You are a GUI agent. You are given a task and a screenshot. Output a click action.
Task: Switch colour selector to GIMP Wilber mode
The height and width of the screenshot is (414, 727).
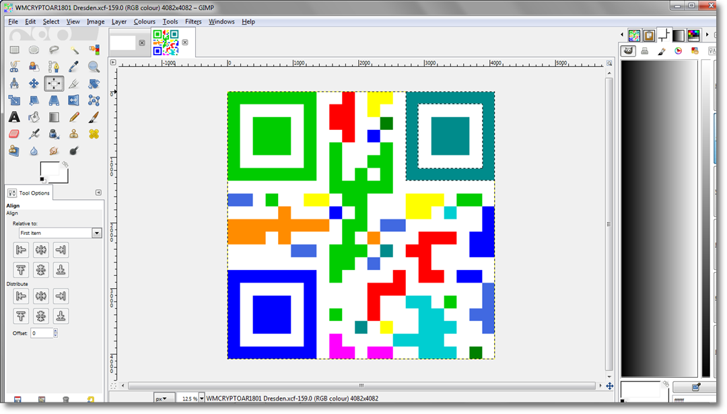pos(628,51)
